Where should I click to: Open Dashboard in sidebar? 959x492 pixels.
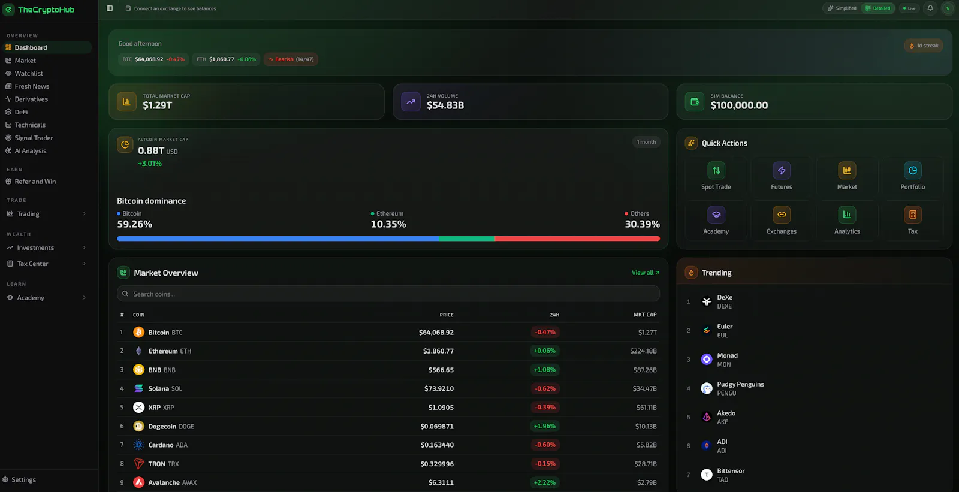pos(47,47)
